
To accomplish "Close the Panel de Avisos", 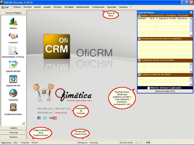I will click(x=191, y=12).
